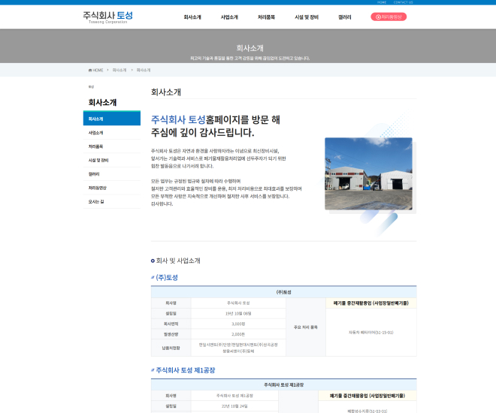Open 갤러리 in top navigation
The height and width of the screenshot is (413, 496).
(345, 17)
